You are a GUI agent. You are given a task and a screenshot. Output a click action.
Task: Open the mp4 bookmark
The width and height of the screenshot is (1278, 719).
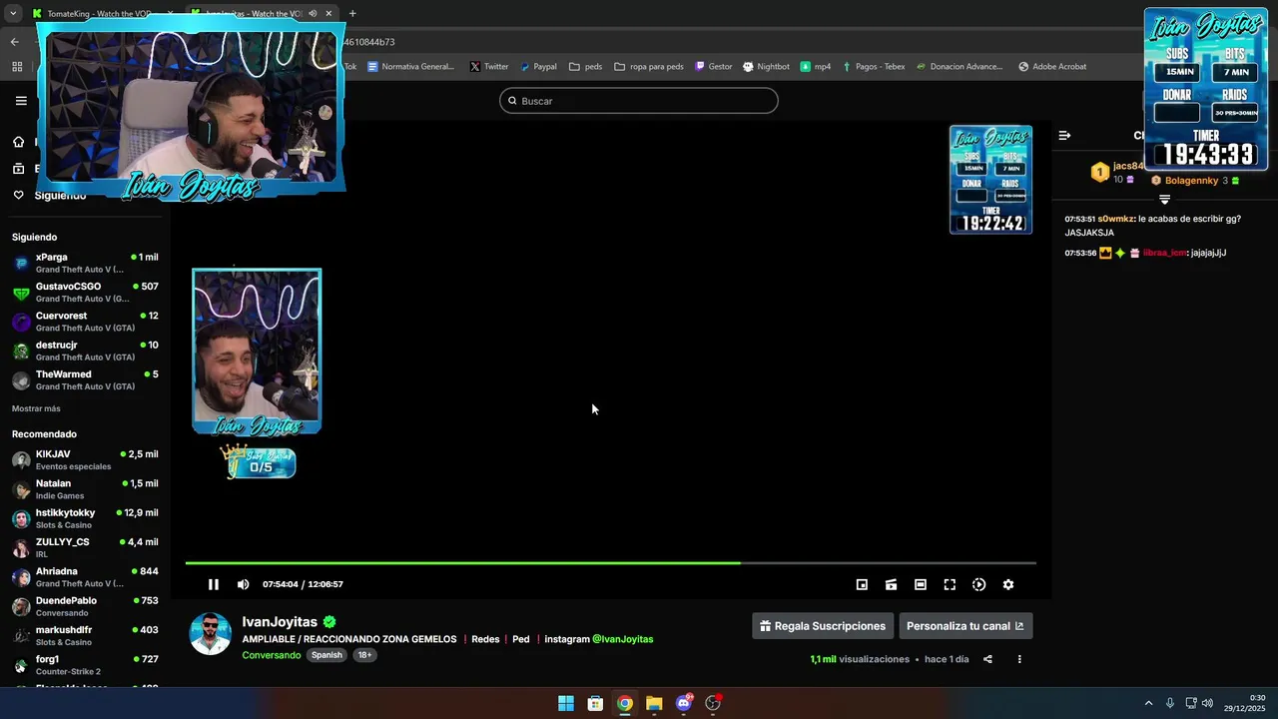tap(816, 67)
